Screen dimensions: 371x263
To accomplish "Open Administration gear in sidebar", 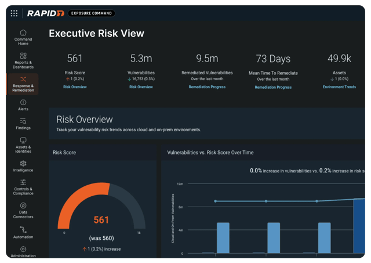I will coord(23,251).
